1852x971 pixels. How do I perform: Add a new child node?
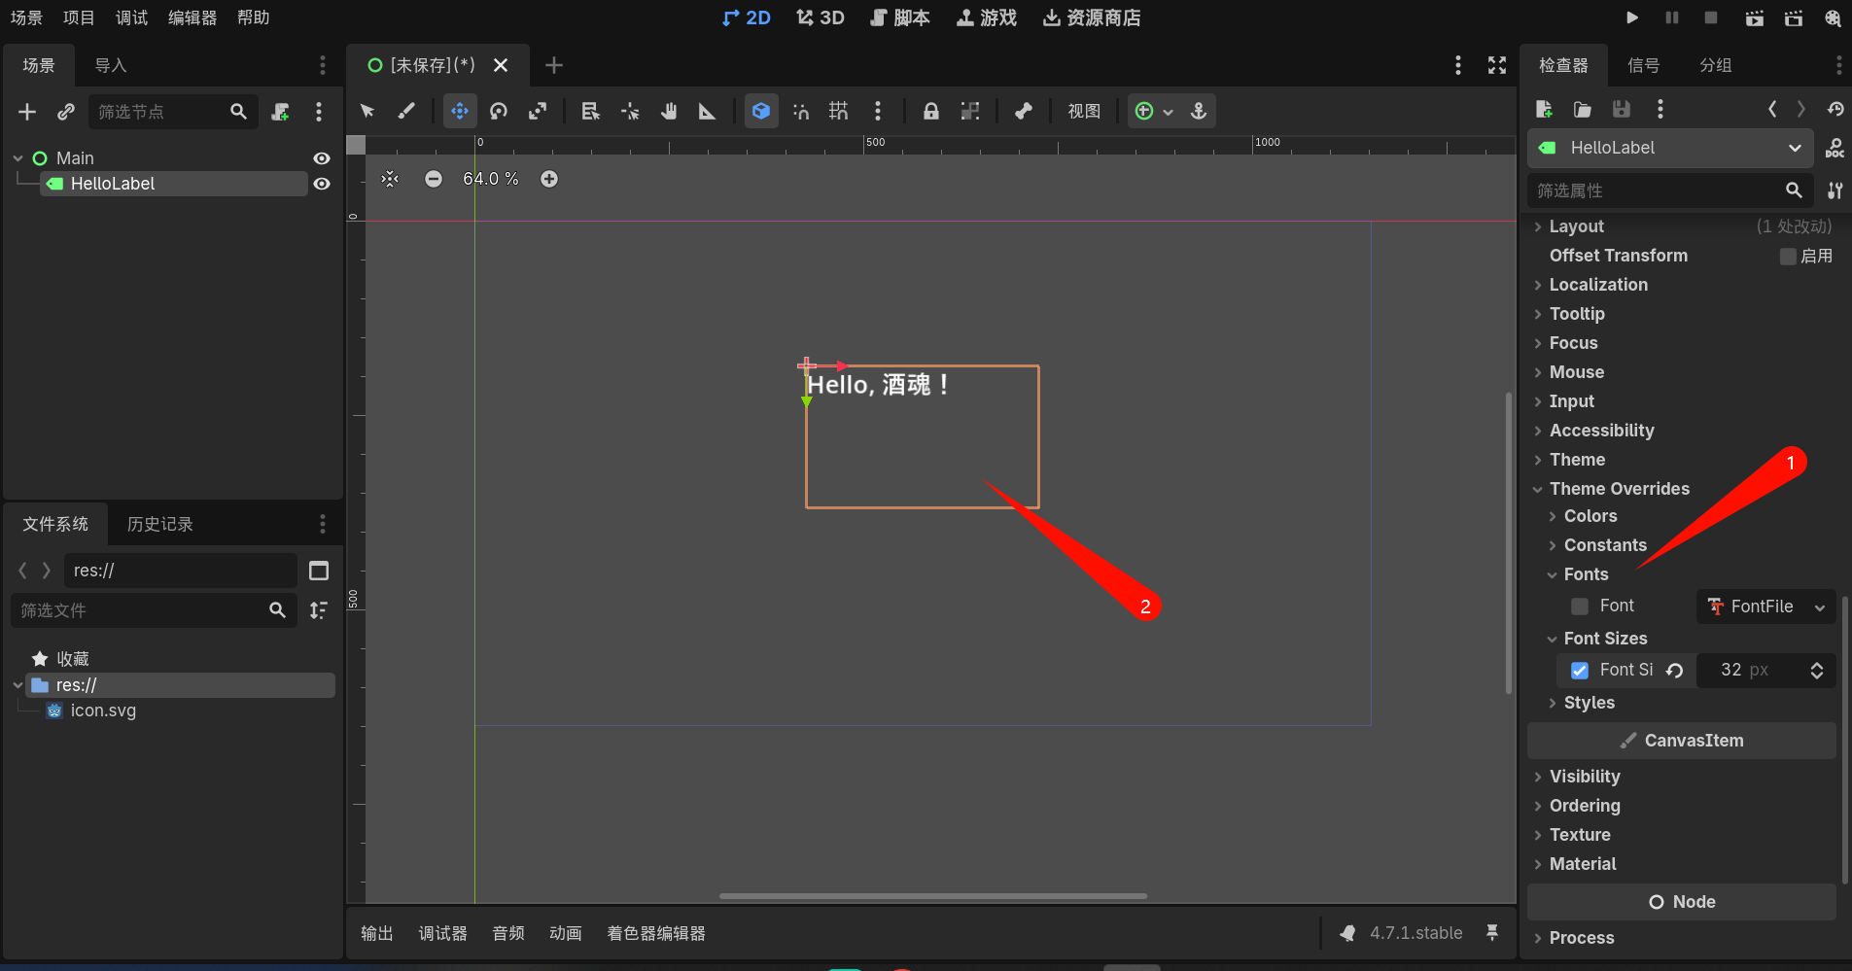point(27,112)
